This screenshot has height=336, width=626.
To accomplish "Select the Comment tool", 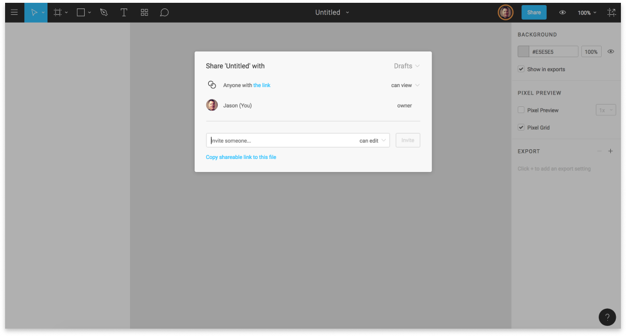I will coord(165,12).
